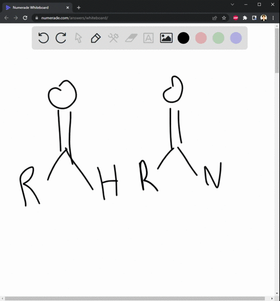The image size is (280, 301).
Task: Select the eraser tool
Action: 131,38
